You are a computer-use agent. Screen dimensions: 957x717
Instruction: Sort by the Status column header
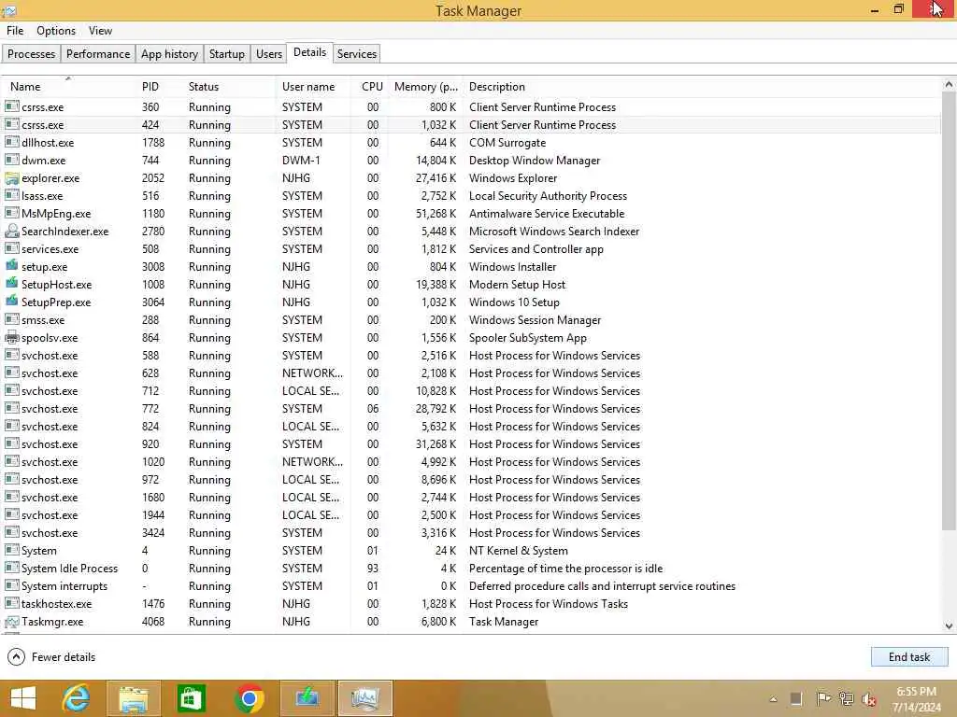coord(229,87)
